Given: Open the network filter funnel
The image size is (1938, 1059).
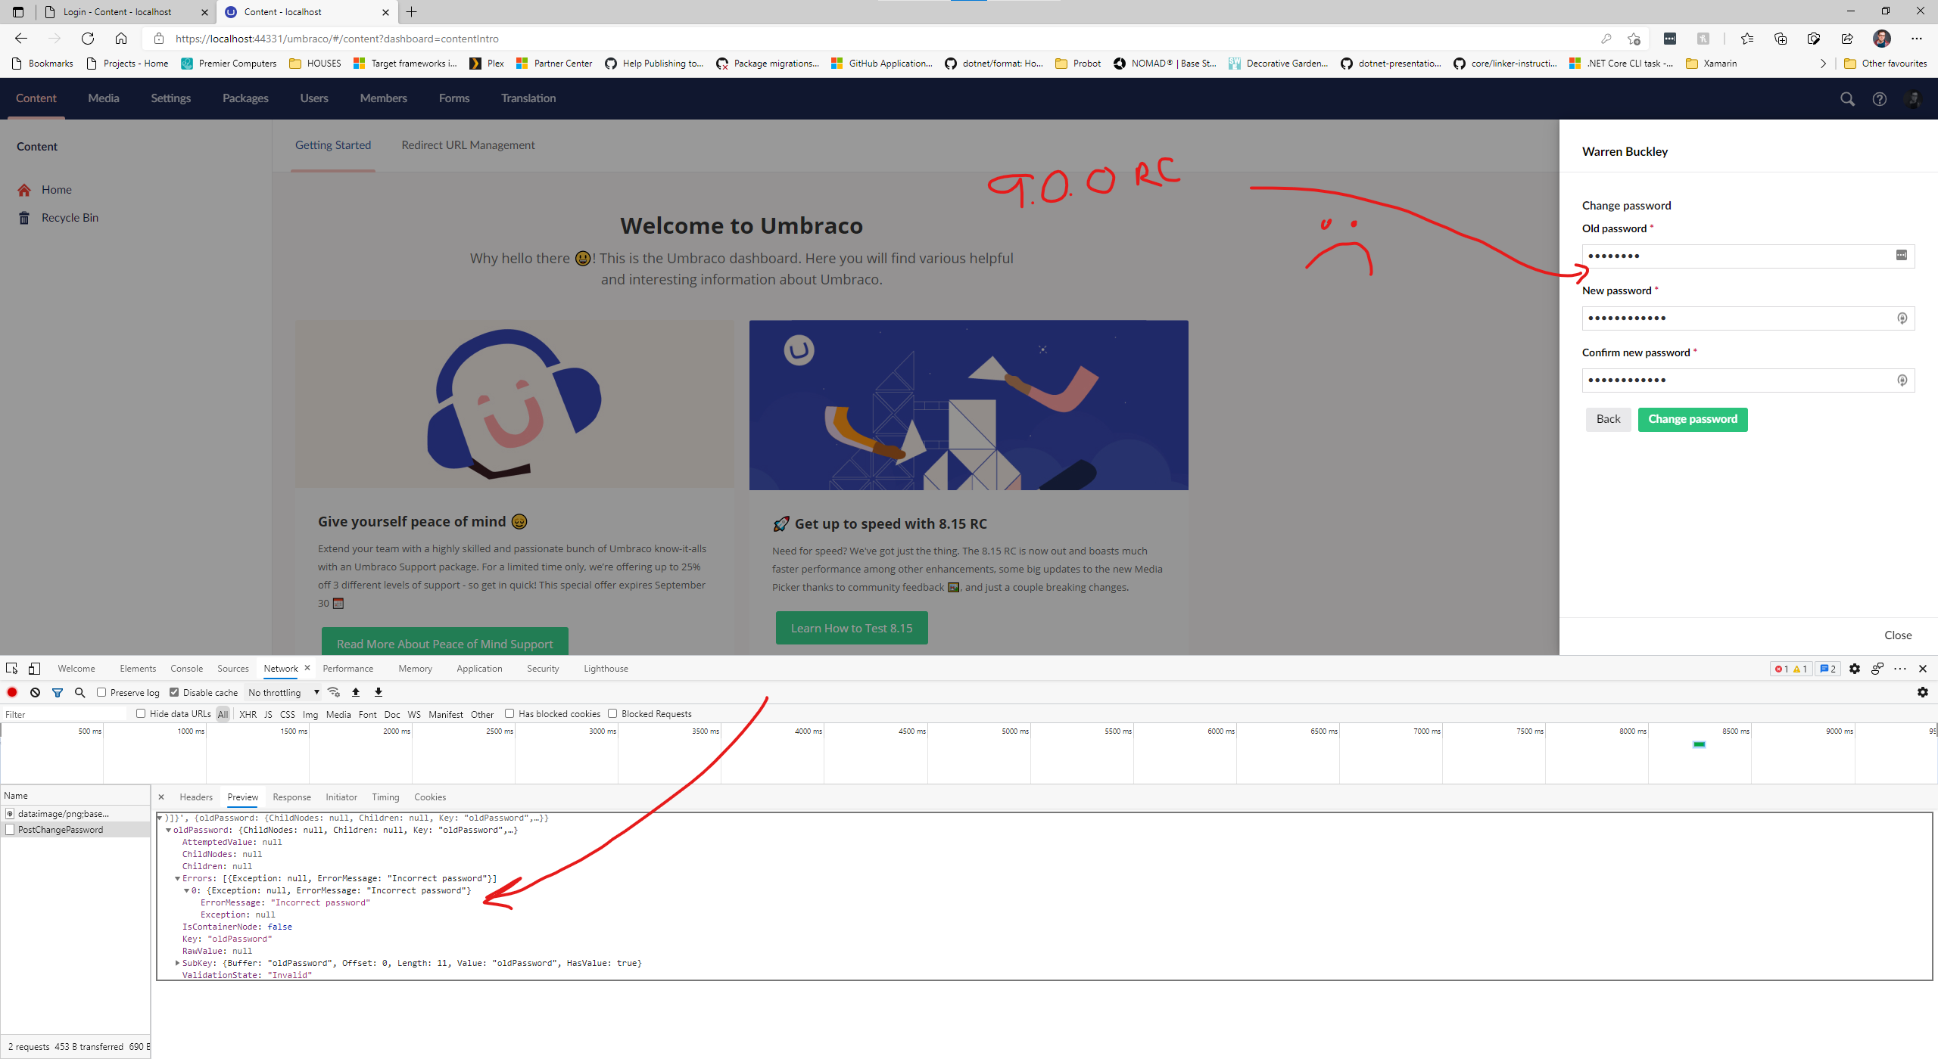Looking at the screenshot, I should (58, 692).
